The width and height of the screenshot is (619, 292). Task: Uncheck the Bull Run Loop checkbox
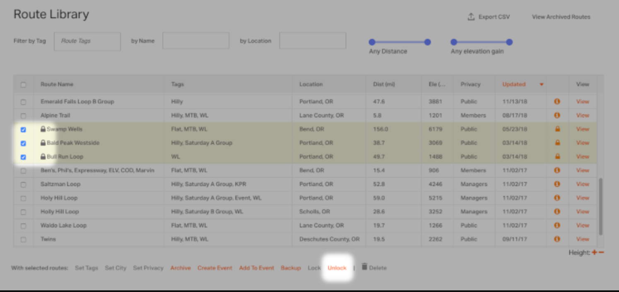click(23, 157)
